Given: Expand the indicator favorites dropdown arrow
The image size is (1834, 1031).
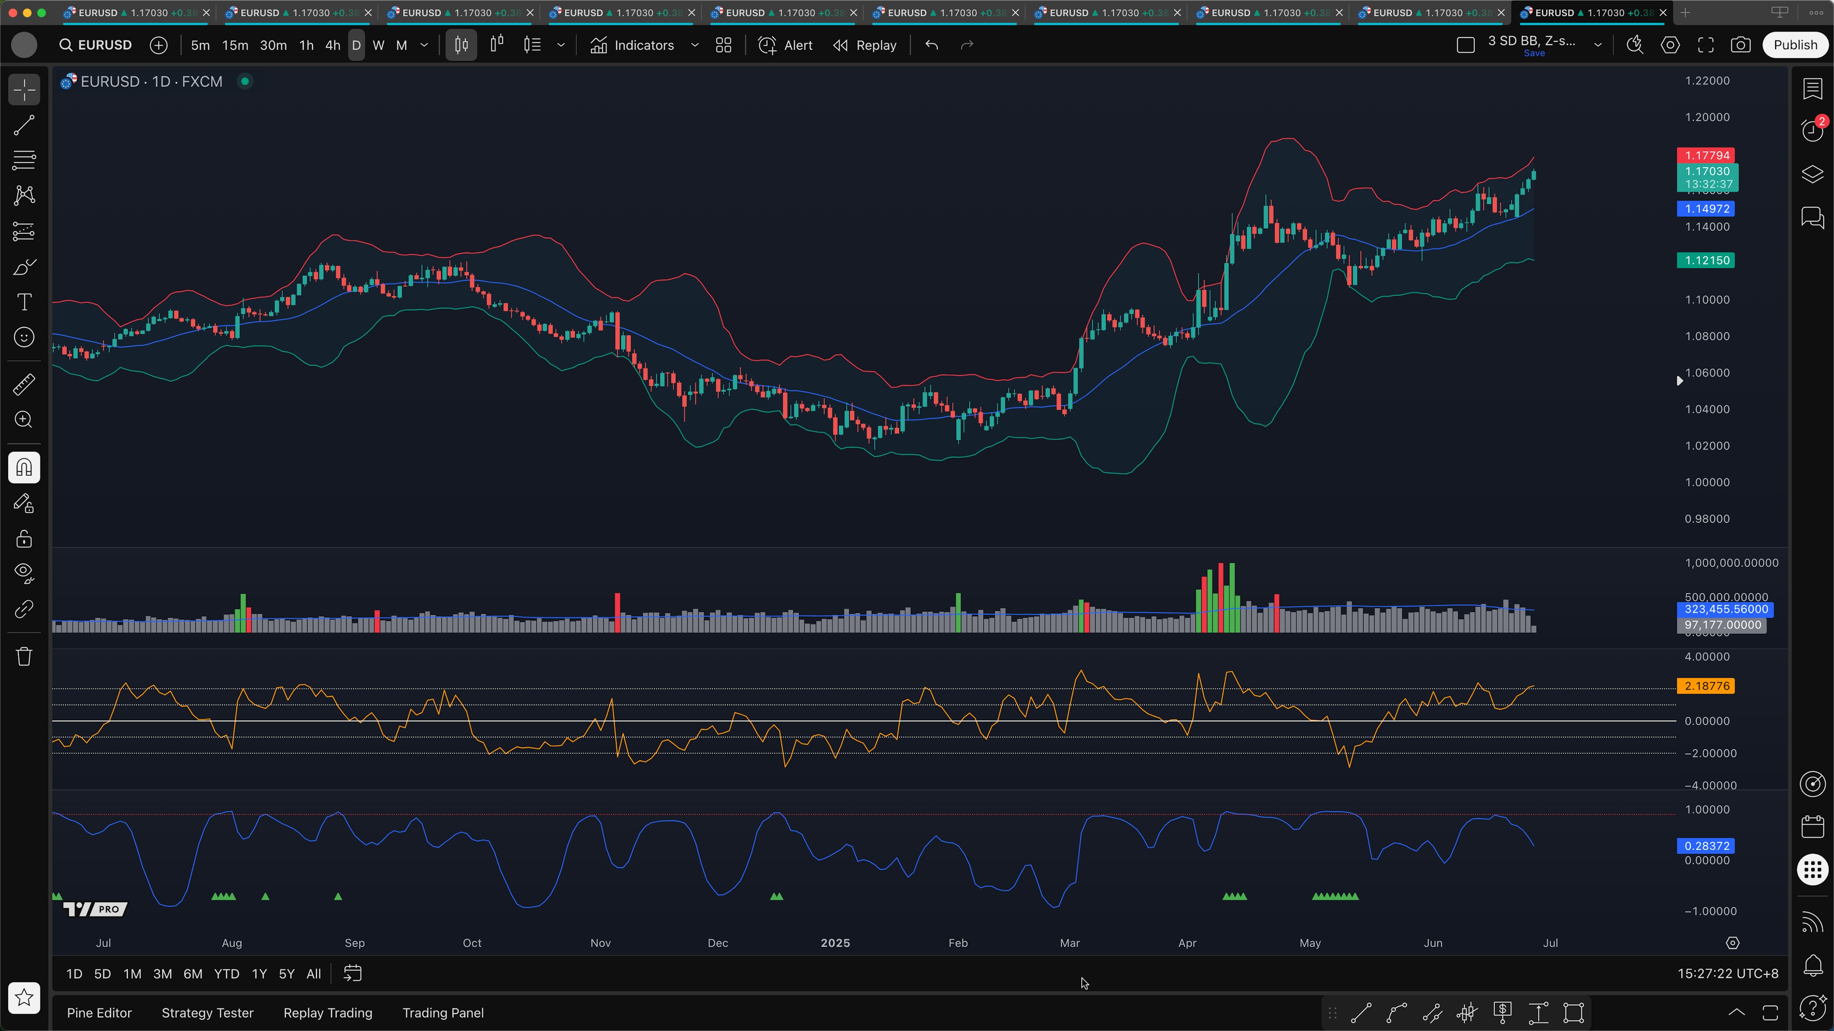Looking at the screenshot, I should point(695,45).
